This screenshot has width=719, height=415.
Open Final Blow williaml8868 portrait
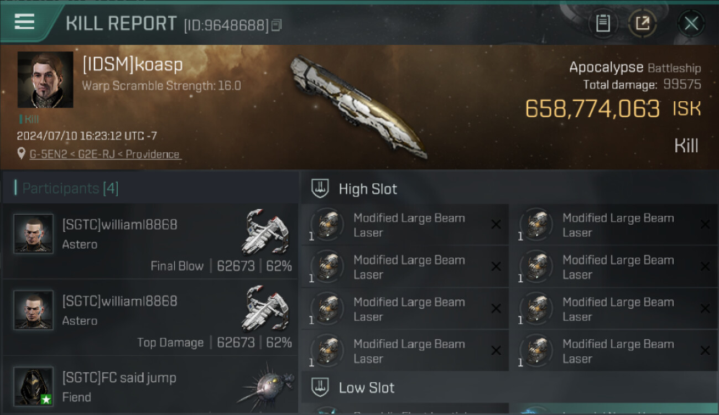click(34, 234)
